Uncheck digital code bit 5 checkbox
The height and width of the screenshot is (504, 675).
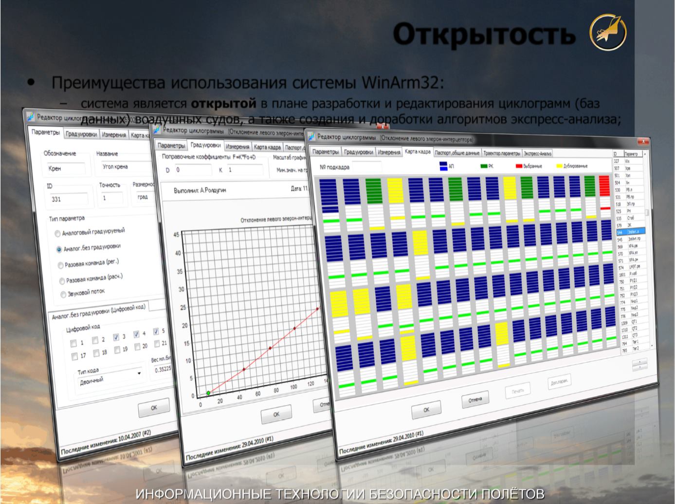click(x=156, y=332)
